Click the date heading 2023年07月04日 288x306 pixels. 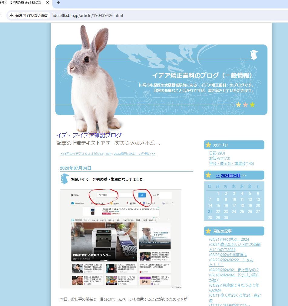point(75,168)
